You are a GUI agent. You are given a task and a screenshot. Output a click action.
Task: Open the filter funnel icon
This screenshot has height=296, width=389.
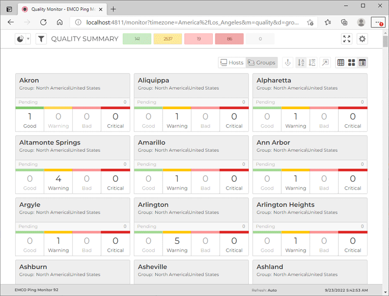tap(41, 39)
